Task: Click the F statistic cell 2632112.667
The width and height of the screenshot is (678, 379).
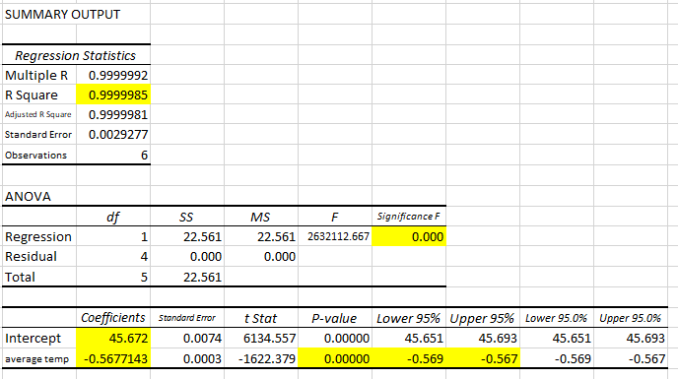Action: click(335, 236)
